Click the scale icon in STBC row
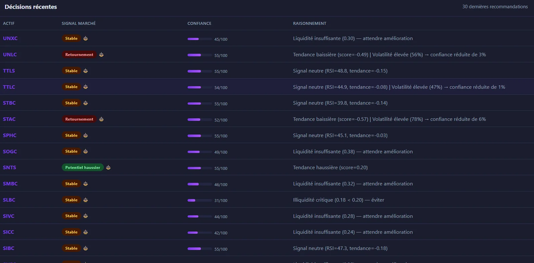The width and height of the screenshot is (534, 263). pyautogui.click(x=85, y=103)
